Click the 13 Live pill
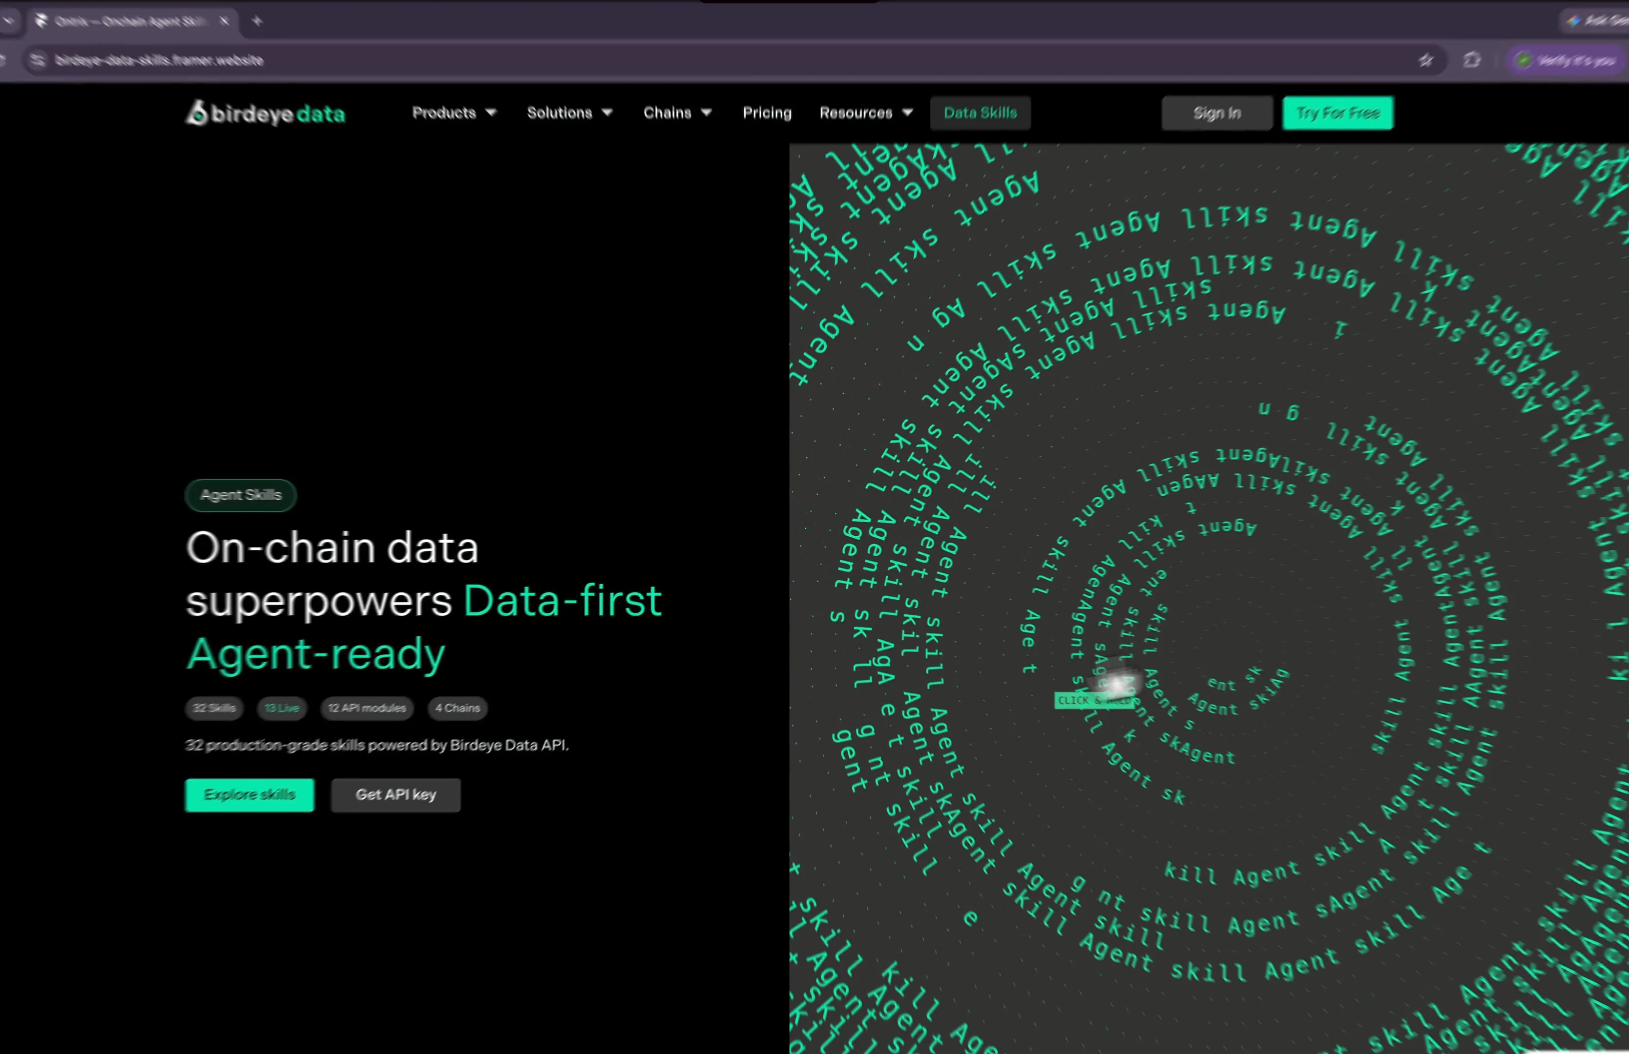Image resolution: width=1629 pixels, height=1054 pixels. (282, 708)
